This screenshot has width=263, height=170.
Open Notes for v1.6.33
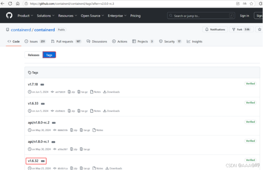(96, 111)
